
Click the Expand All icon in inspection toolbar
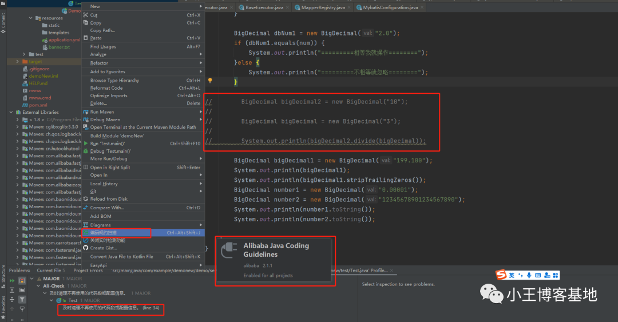tap(12, 289)
